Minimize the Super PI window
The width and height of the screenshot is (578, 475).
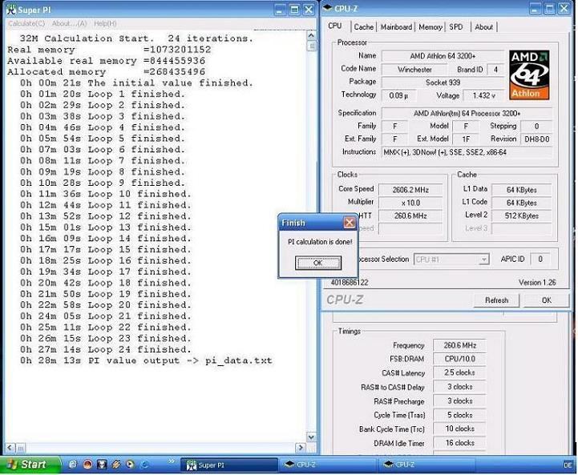tap(280, 10)
